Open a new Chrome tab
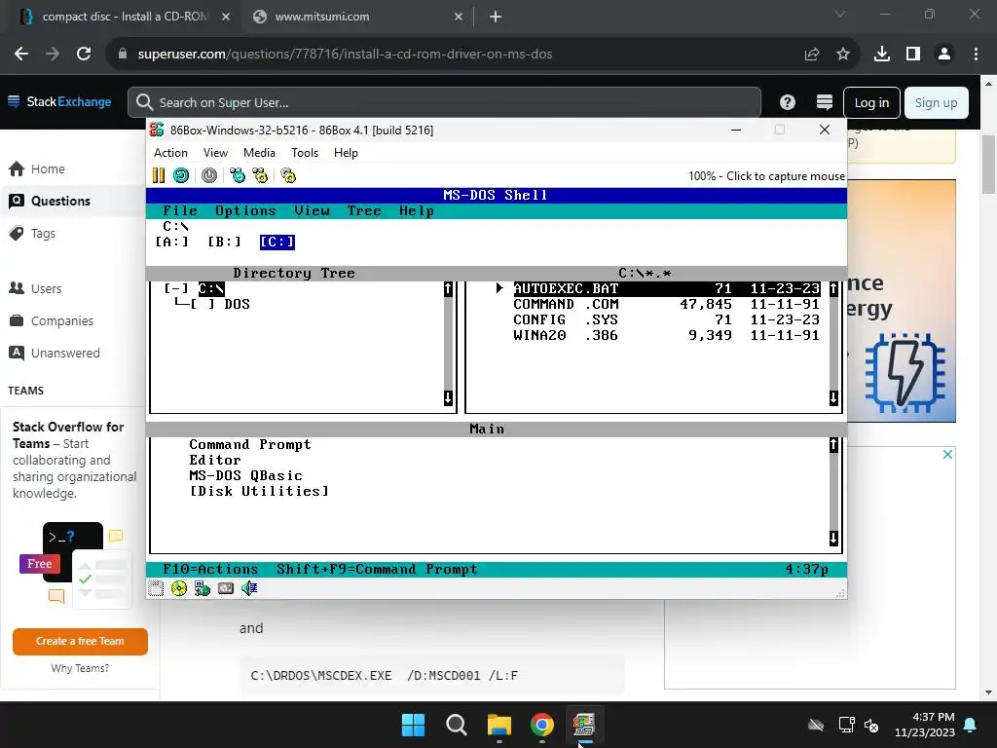 pos(496,17)
